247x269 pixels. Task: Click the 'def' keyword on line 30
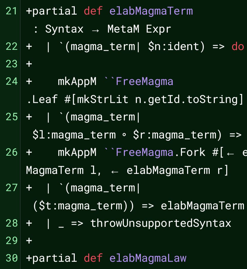(x=93, y=258)
